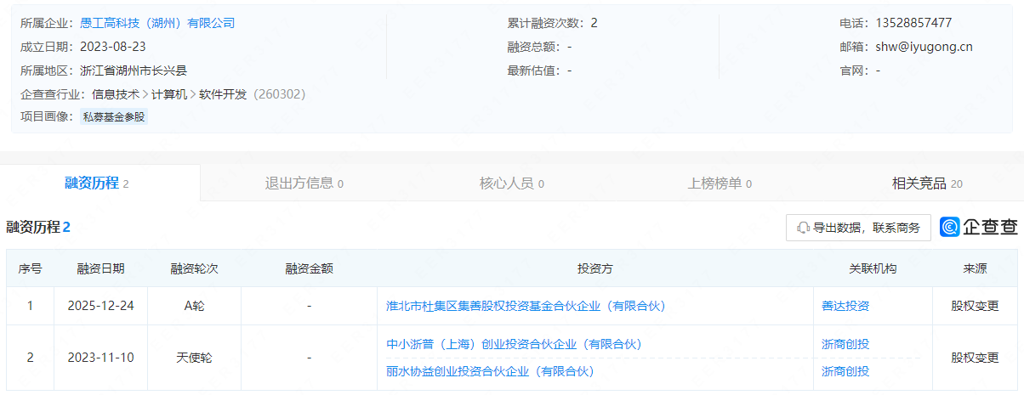Open investor 丽水协益创业投资合伙企业 link
Image resolution: width=1024 pixels, height=395 pixels.
[x=490, y=371]
